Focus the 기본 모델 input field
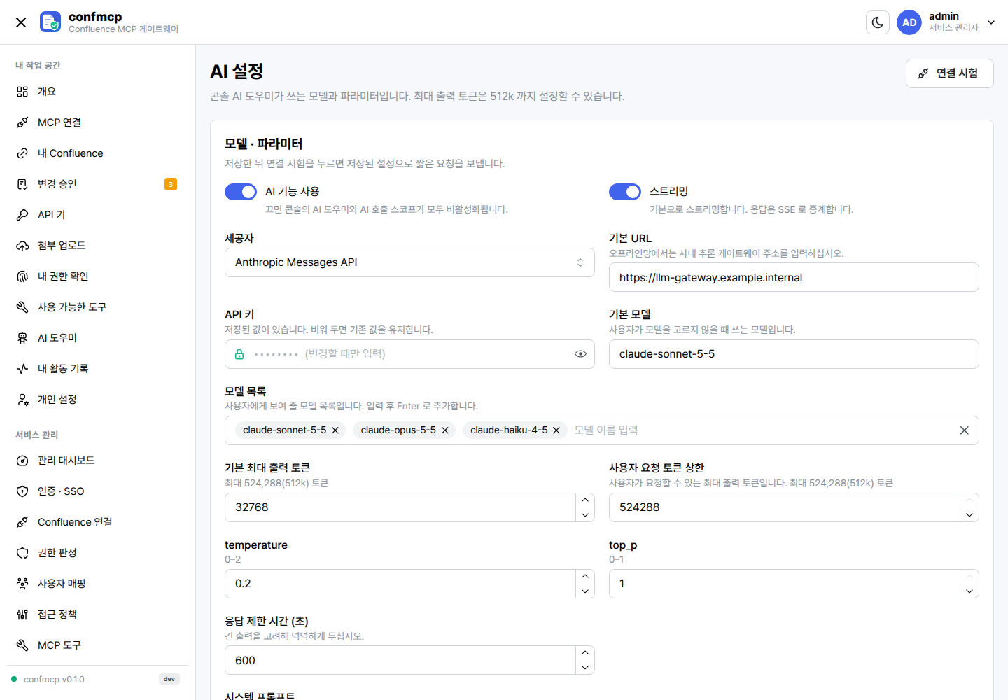This screenshot has width=1008, height=700. (x=794, y=354)
